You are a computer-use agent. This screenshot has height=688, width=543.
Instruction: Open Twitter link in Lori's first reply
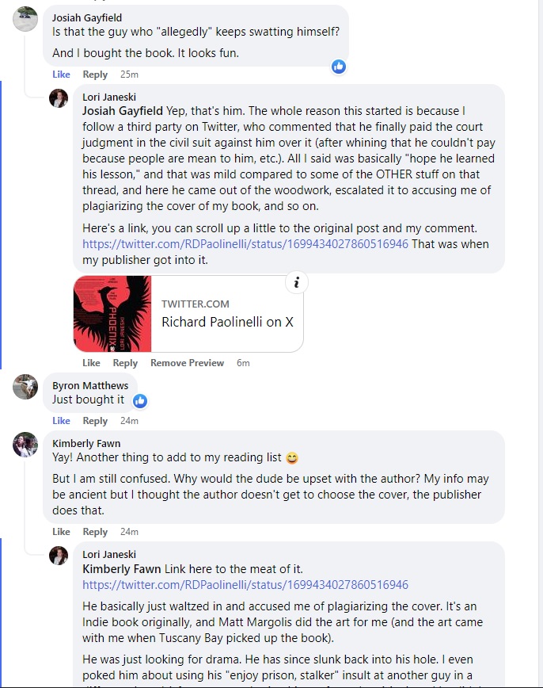(245, 244)
